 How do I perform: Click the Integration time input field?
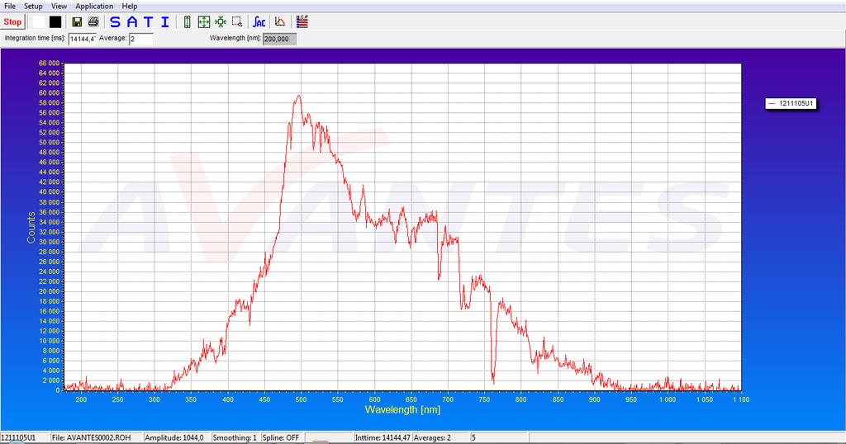coord(82,39)
